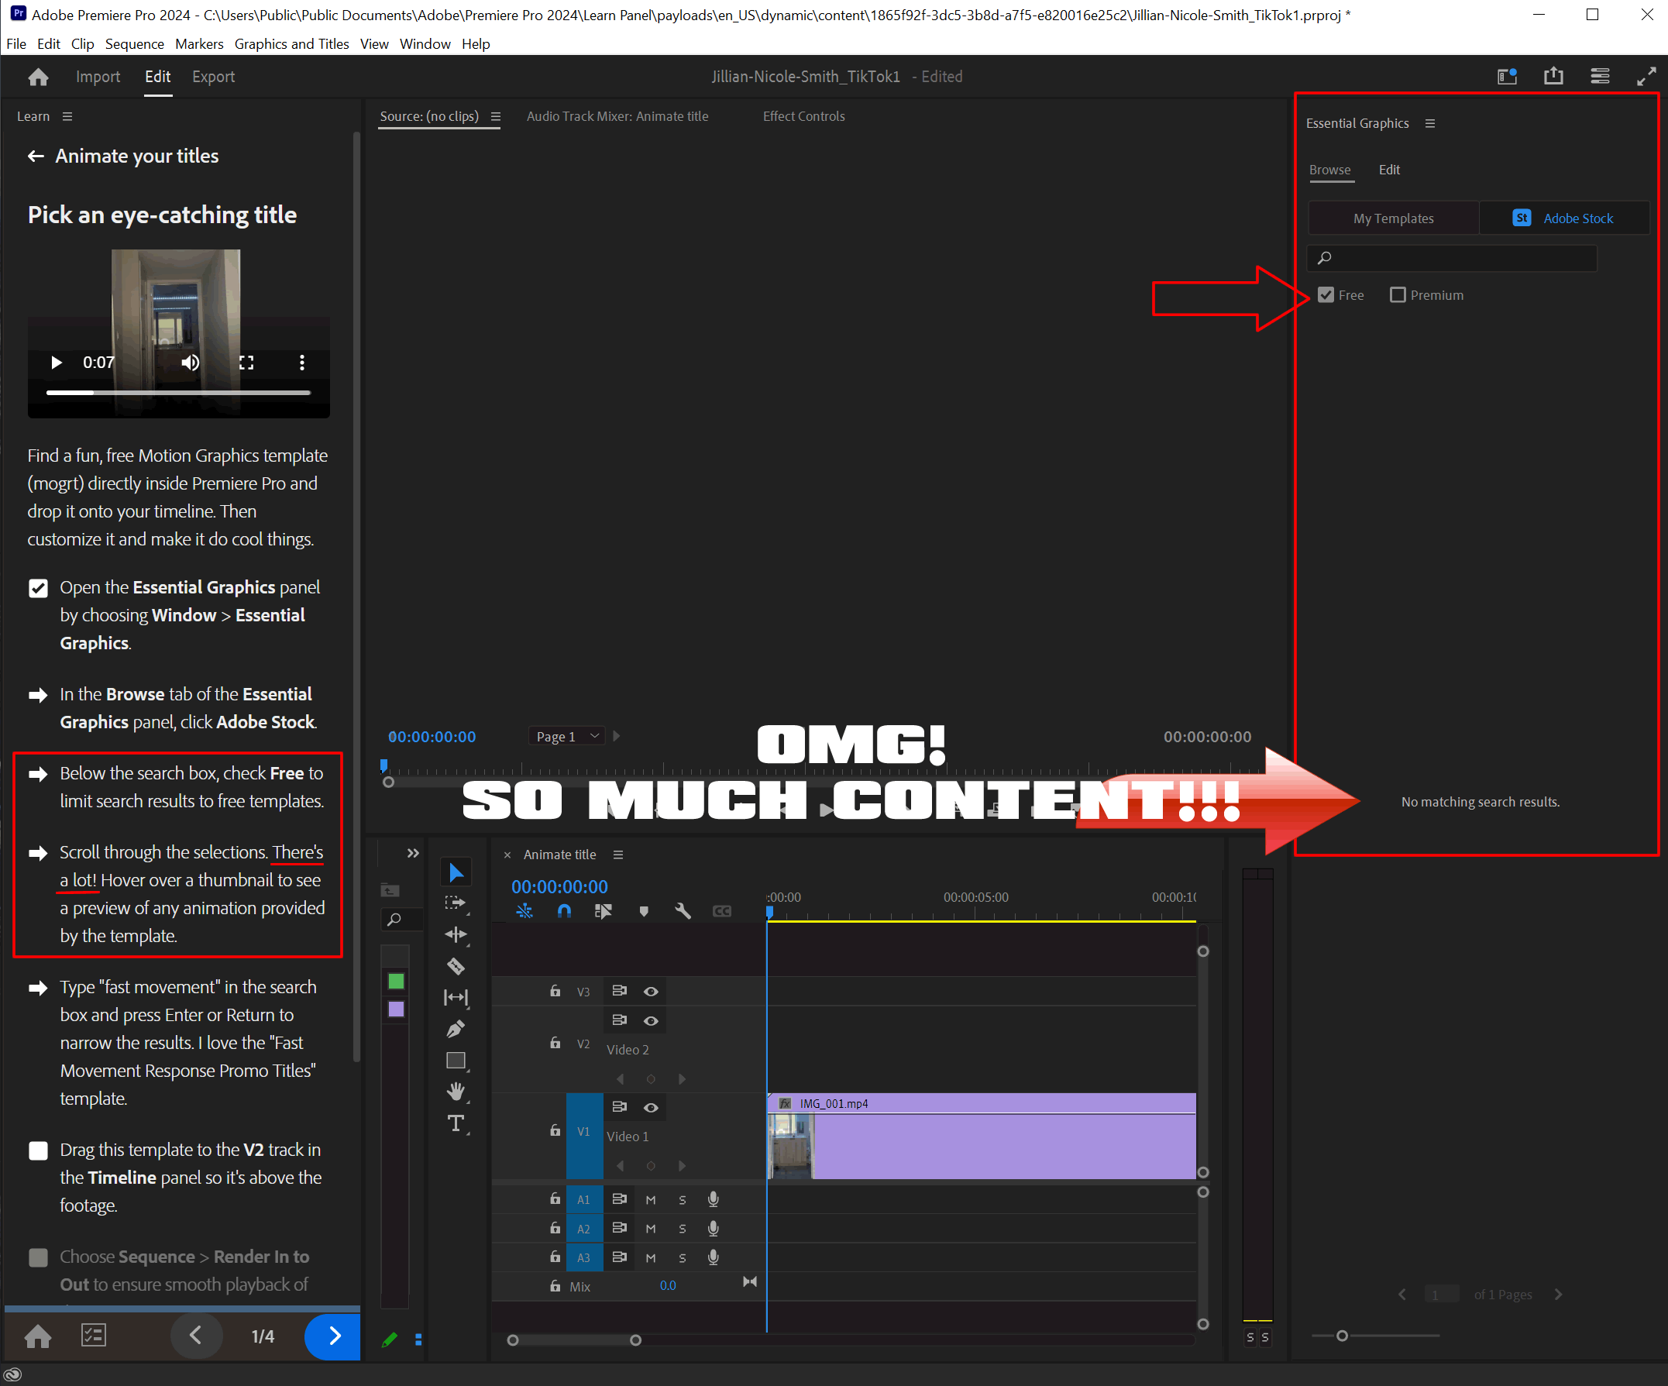1668x1386 pixels.
Task: Click the timeline zoom scroll bar
Action: tap(574, 1340)
